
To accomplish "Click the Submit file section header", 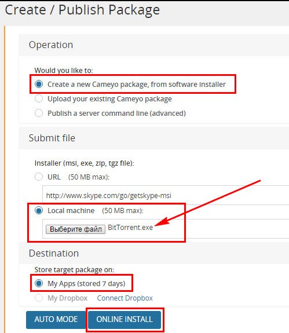I will point(52,138).
